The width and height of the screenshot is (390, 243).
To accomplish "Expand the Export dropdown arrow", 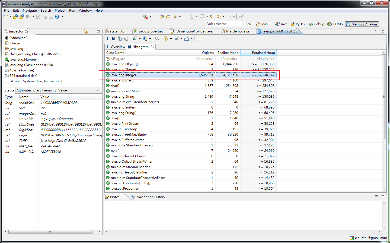I will click(191, 39).
